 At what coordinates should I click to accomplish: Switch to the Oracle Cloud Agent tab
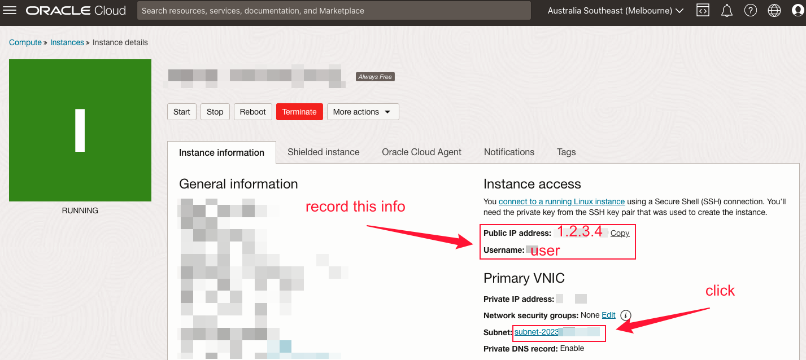[x=421, y=152]
